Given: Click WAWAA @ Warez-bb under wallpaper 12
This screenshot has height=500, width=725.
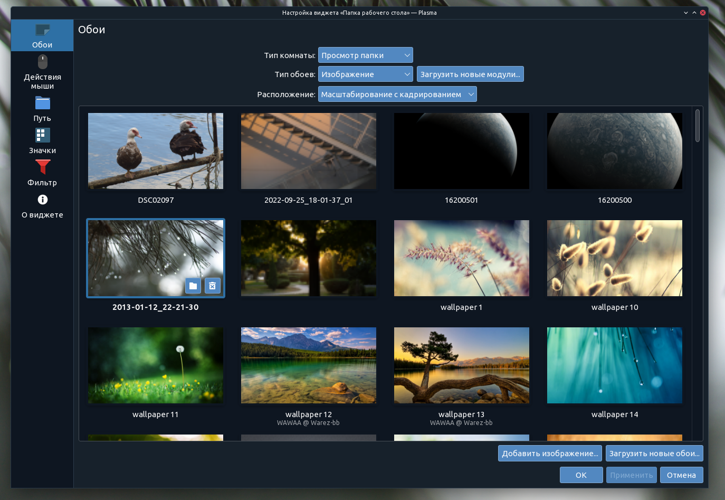Looking at the screenshot, I should [x=309, y=423].
